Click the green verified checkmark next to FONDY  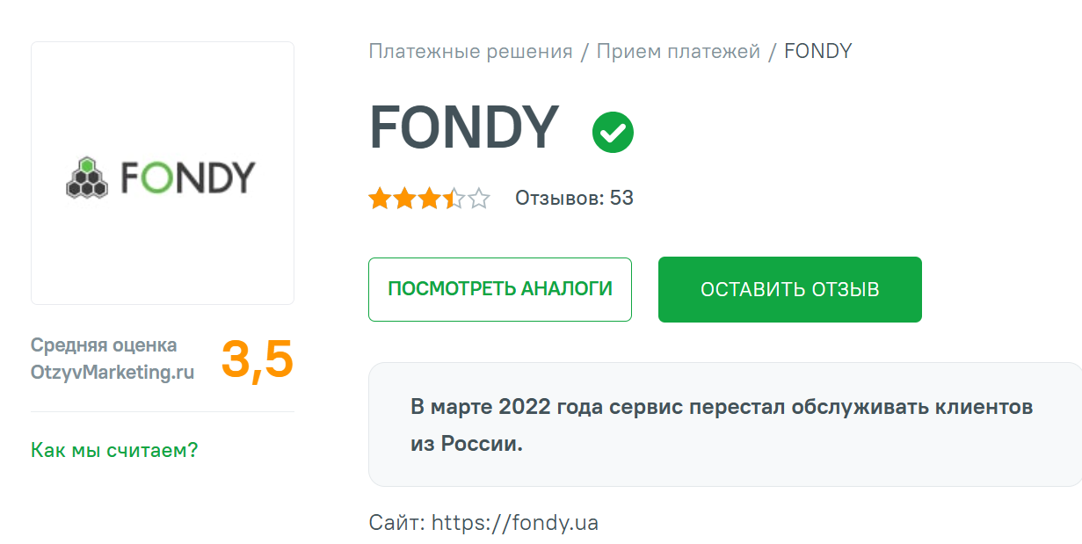click(613, 131)
